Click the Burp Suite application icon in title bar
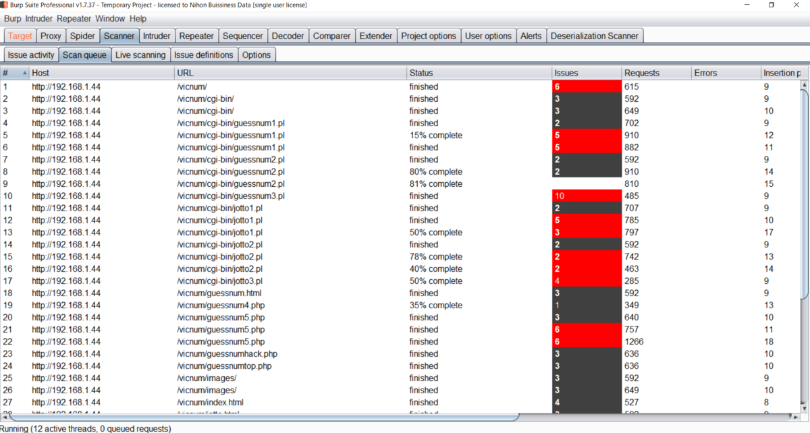Viewport: 810px width, 433px height. click(5, 5)
